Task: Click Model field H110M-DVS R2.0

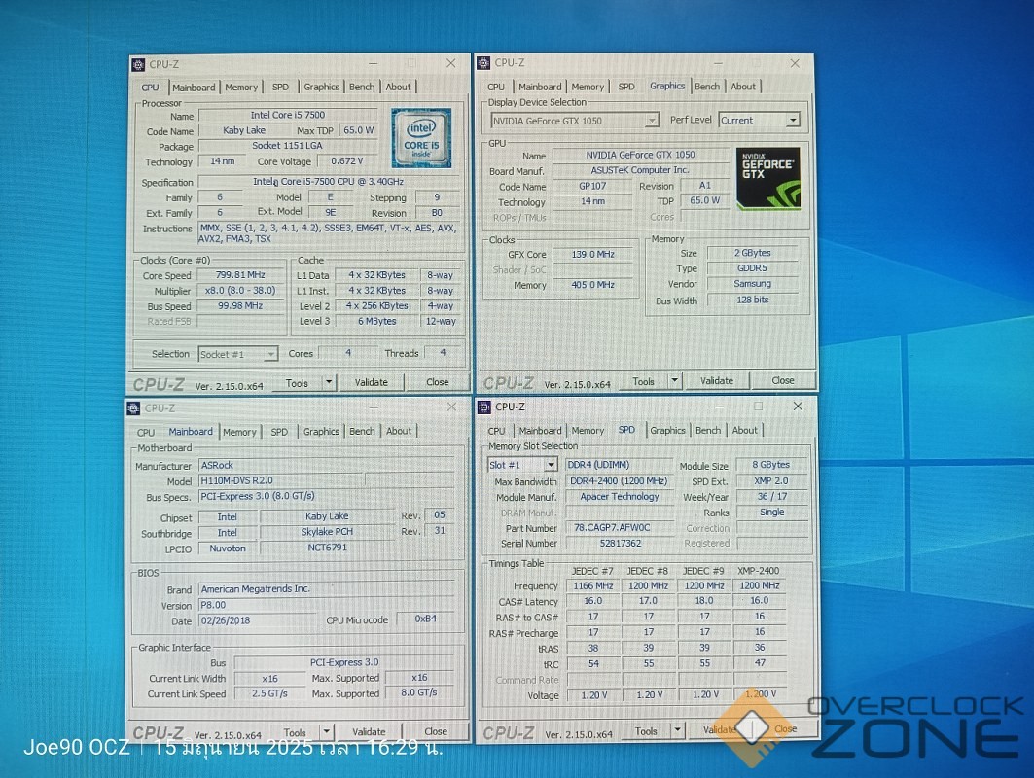Action: pos(281,480)
